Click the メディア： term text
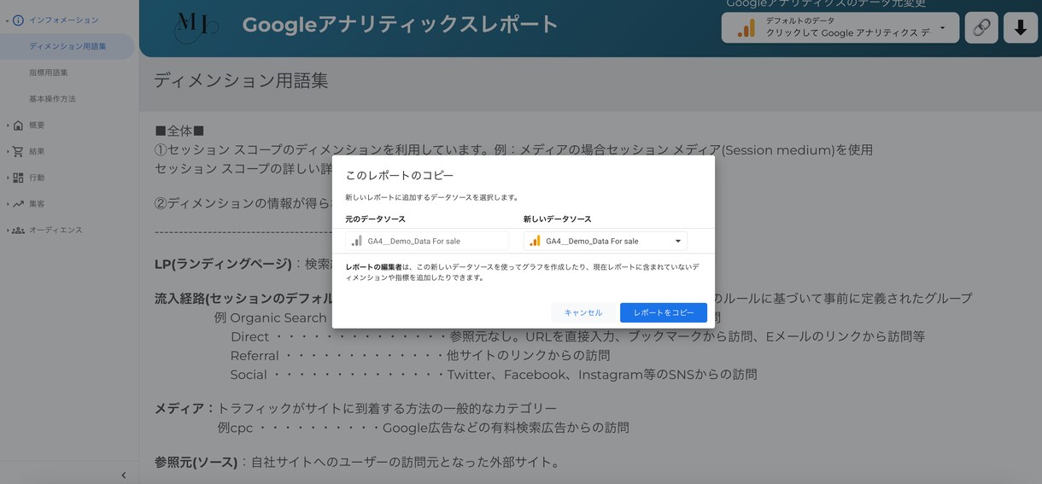This screenshot has height=484, width=1042. tap(184, 408)
